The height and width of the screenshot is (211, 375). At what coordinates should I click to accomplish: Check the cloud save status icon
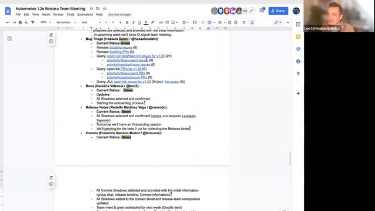point(104,9)
